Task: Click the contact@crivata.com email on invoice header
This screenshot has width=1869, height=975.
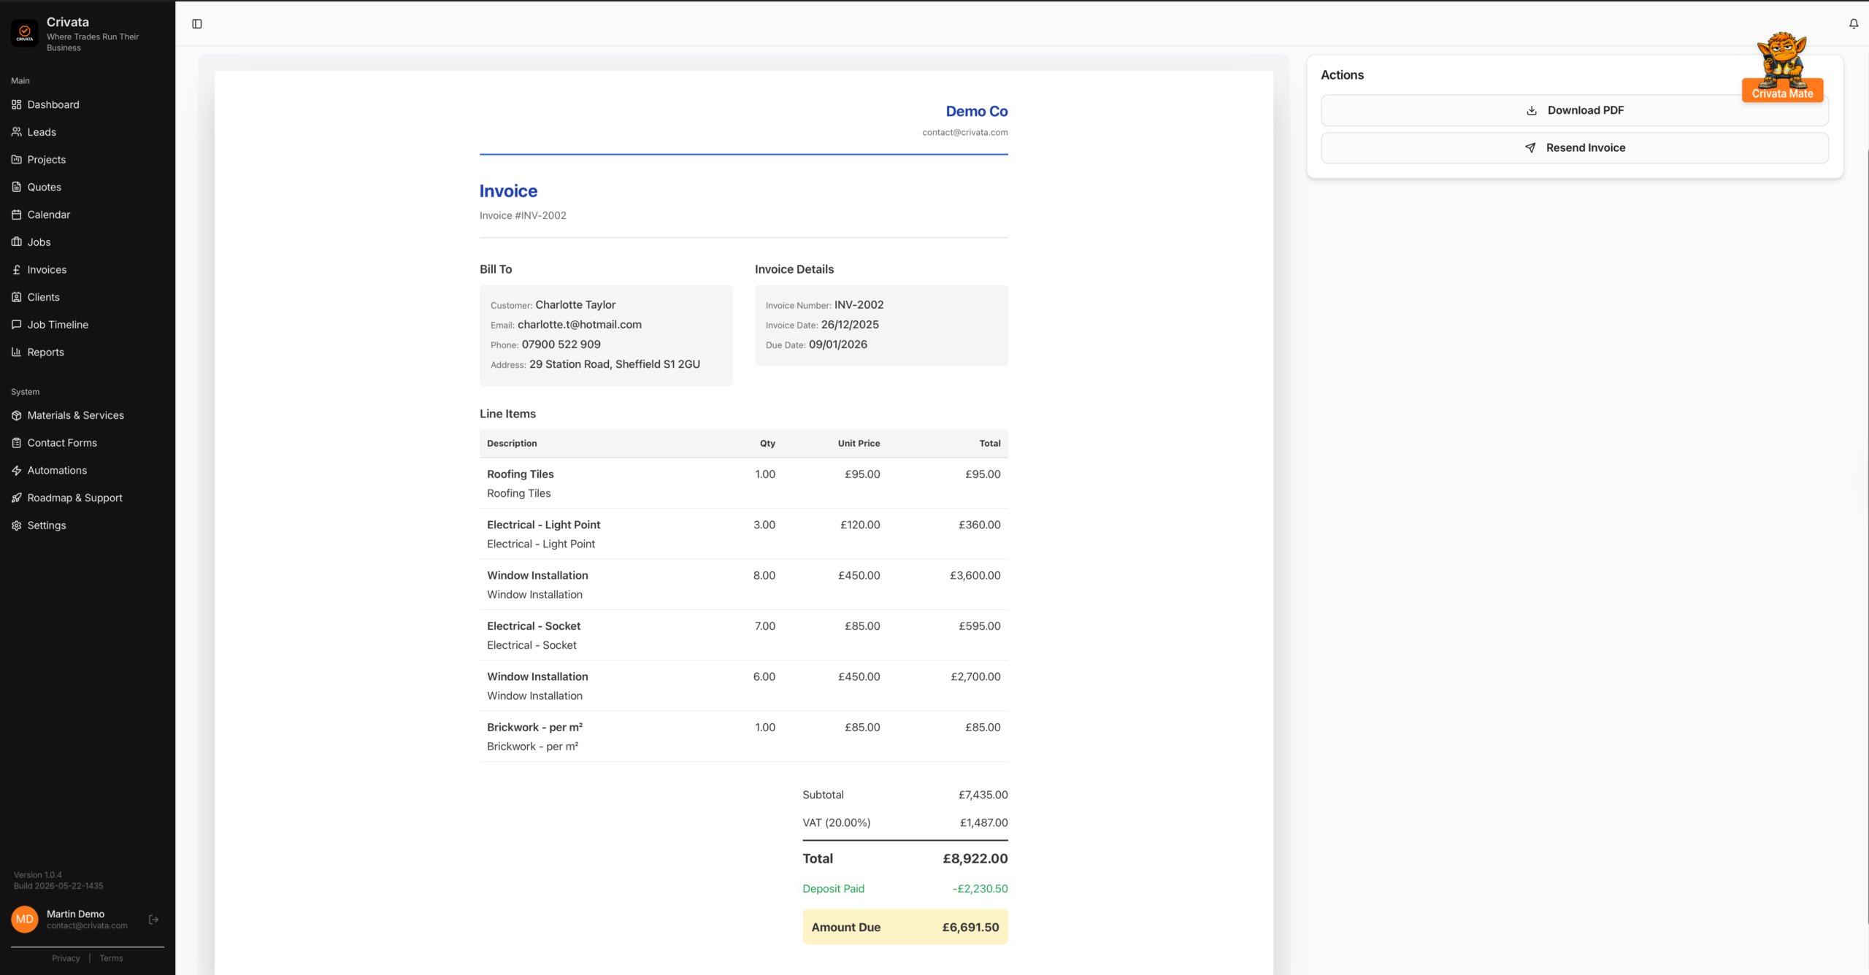Action: coord(965,133)
